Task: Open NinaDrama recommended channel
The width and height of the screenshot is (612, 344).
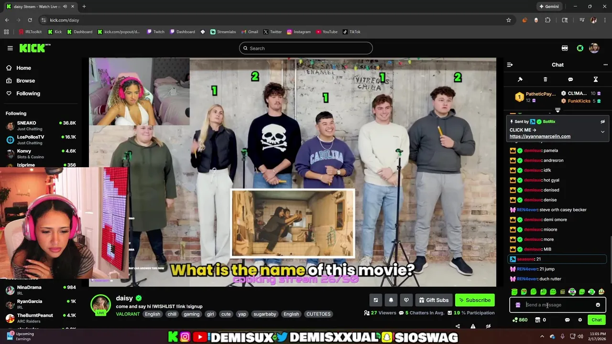Action: (41, 290)
